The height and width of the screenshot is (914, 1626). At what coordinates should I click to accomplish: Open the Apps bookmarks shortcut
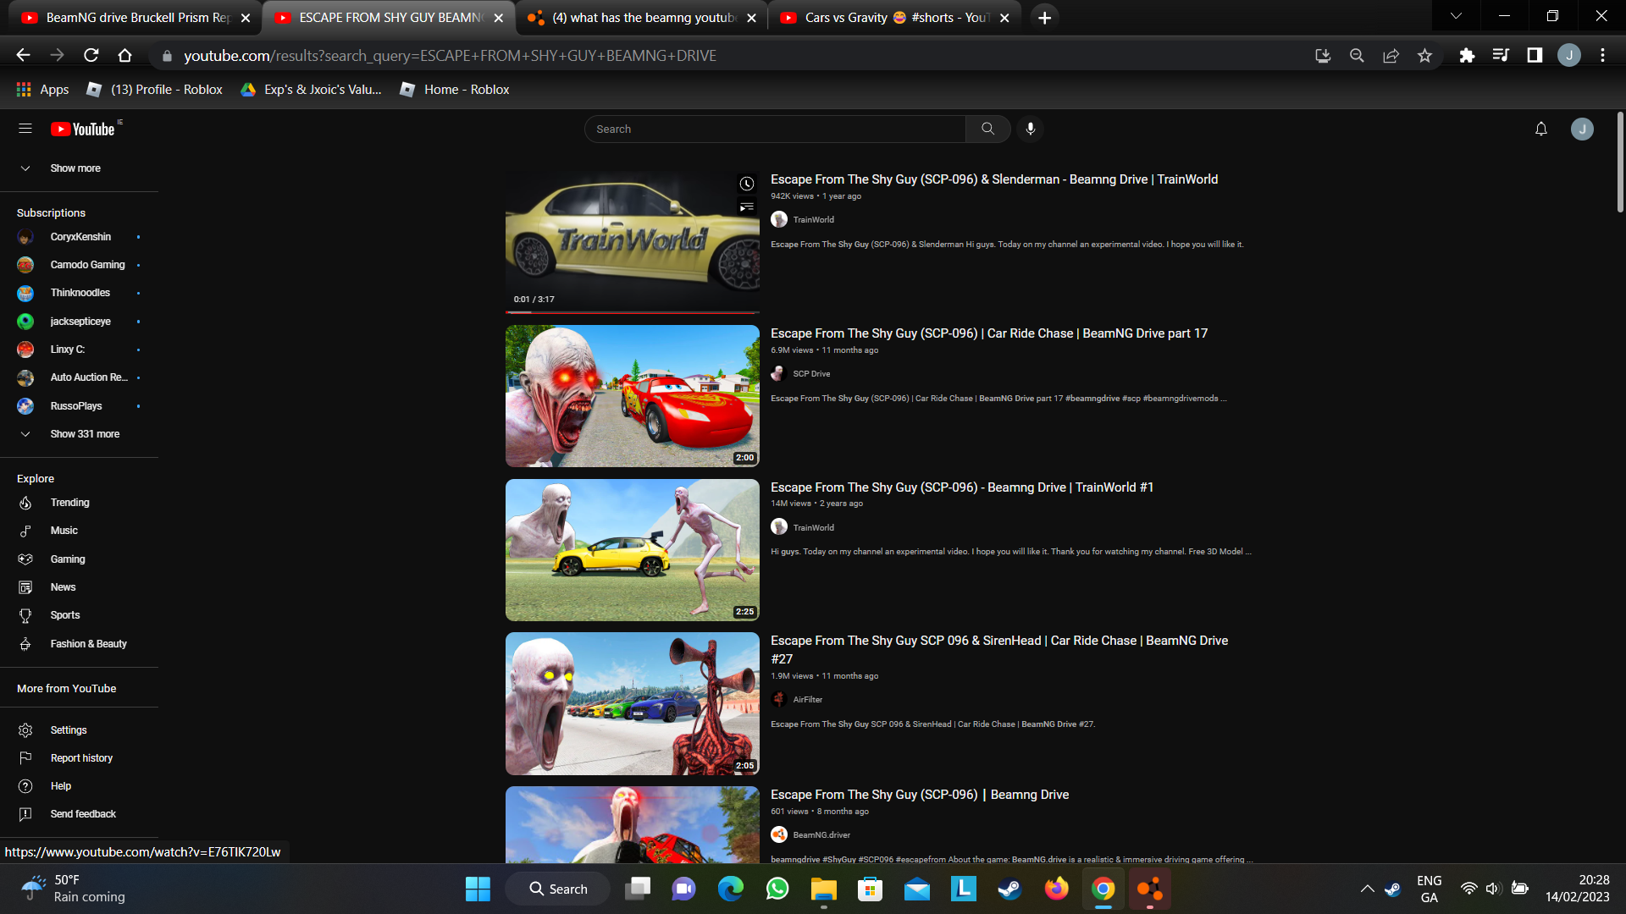42,90
